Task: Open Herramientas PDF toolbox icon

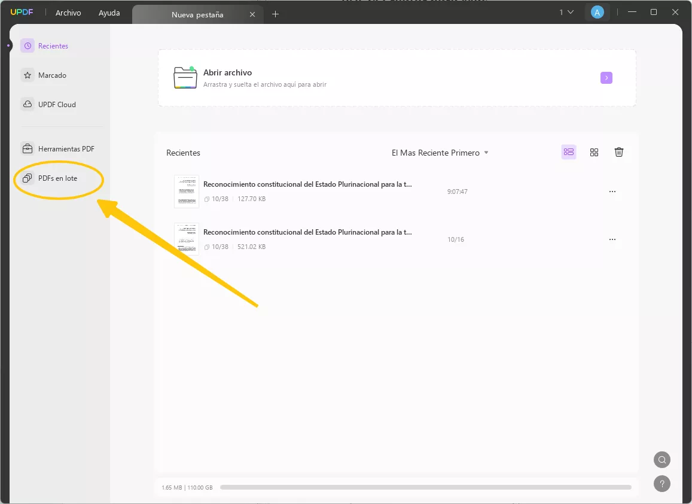Action: 28,149
